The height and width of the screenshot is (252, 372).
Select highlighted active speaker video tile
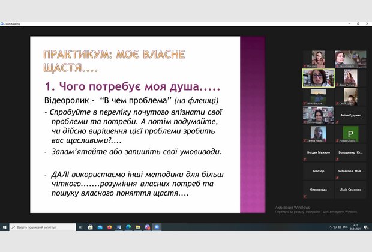coord(319,78)
